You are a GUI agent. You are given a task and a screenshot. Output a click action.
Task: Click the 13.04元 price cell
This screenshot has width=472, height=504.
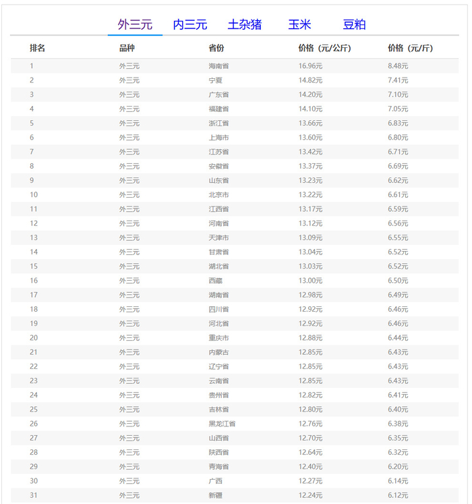(310, 252)
